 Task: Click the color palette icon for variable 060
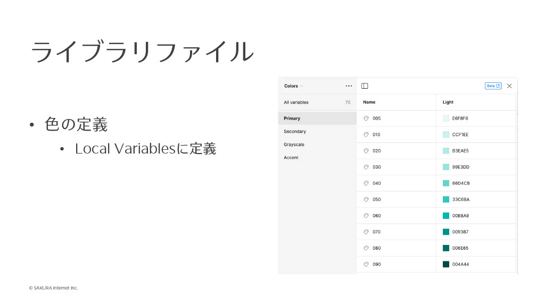click(x=366, y=216)
